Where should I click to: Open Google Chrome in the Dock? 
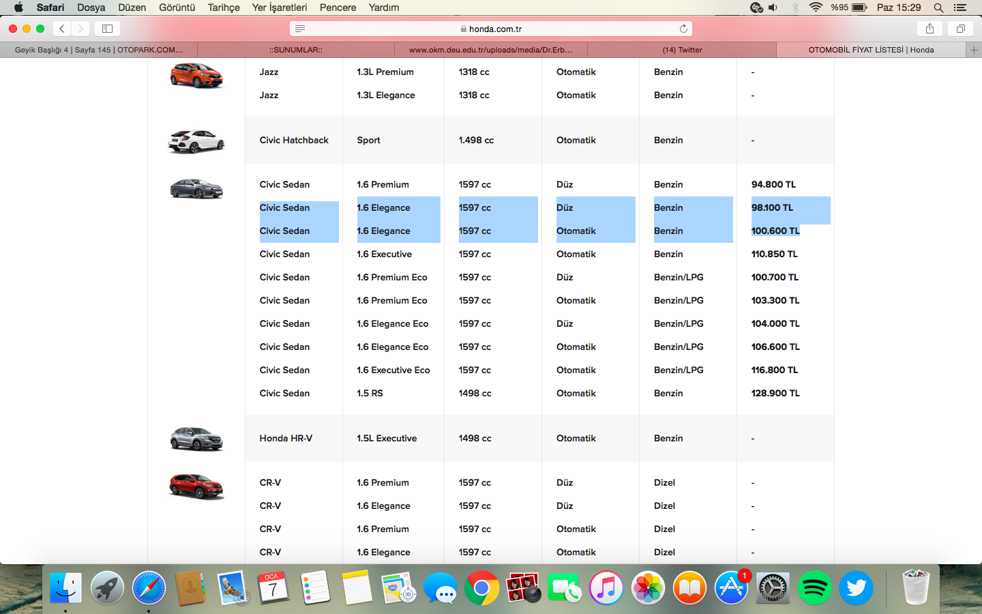tap(481, 587)
